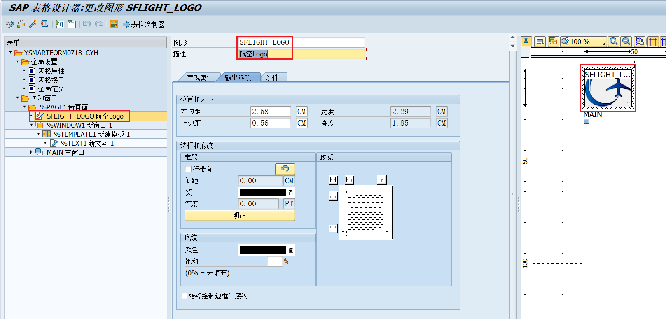The width and height of the screenshot is (666, 319).
Task: Click the zoom-in magnifier in layout toolbar
Action: [x=614, y=41]
